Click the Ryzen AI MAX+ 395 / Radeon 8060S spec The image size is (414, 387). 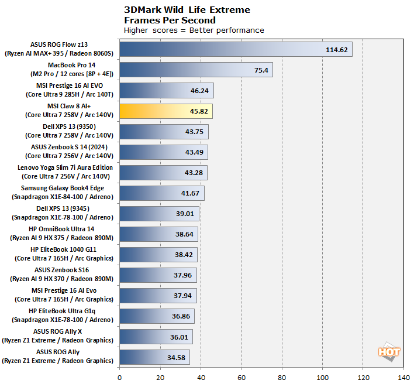click(x=59, y=53)
